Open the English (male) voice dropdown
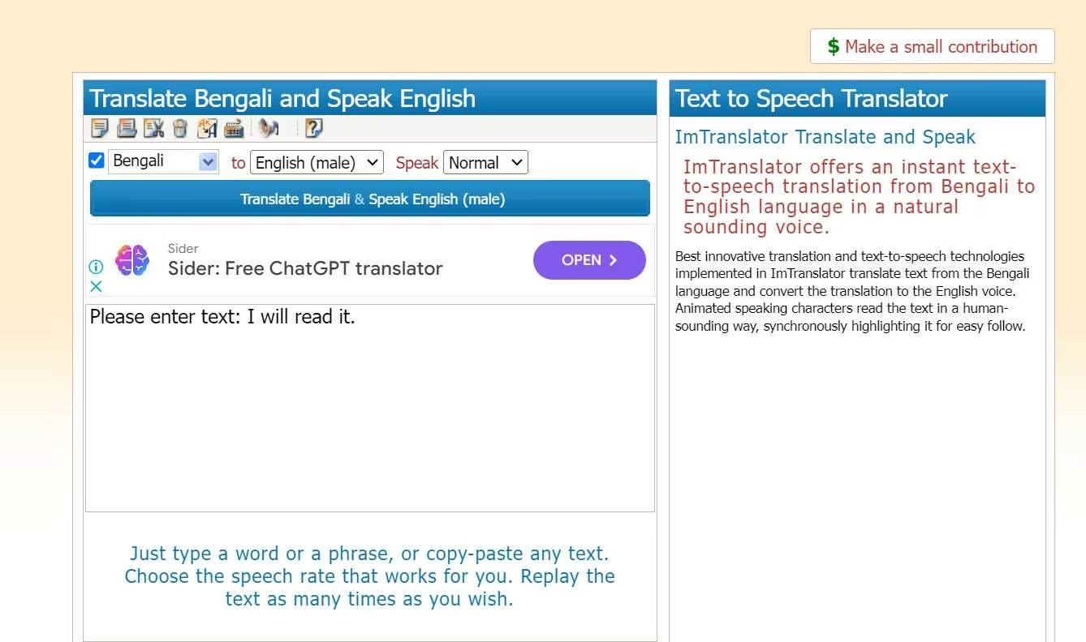Image resolution: width=1086 pixels, height=642 pixels. coord(317,162)
